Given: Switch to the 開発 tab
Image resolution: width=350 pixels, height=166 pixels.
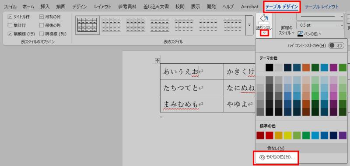Looking at the screenshot, I should [x=211, y=7].
